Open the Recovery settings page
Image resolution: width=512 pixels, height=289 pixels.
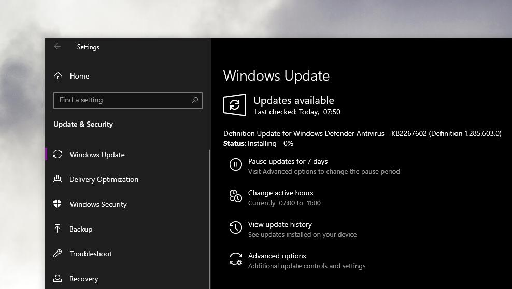[83, 279]
